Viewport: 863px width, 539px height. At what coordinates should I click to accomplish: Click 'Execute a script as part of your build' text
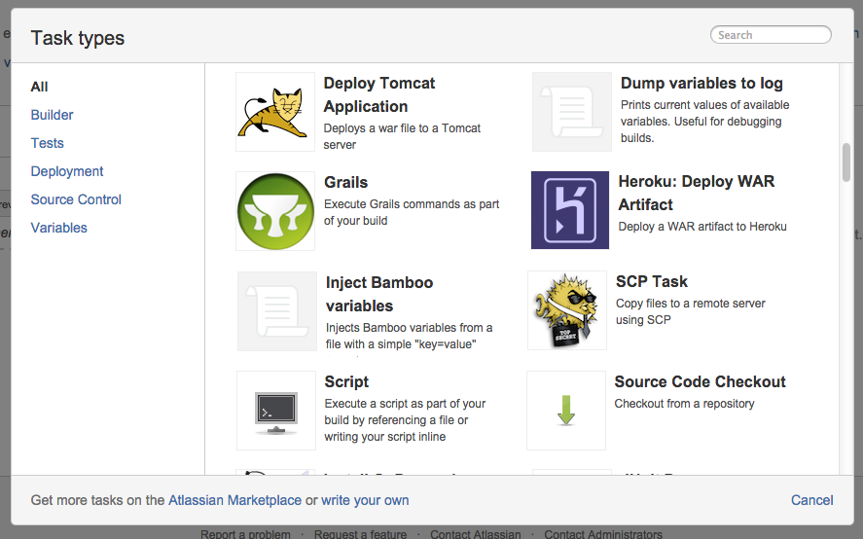click(x=405, y=420)
